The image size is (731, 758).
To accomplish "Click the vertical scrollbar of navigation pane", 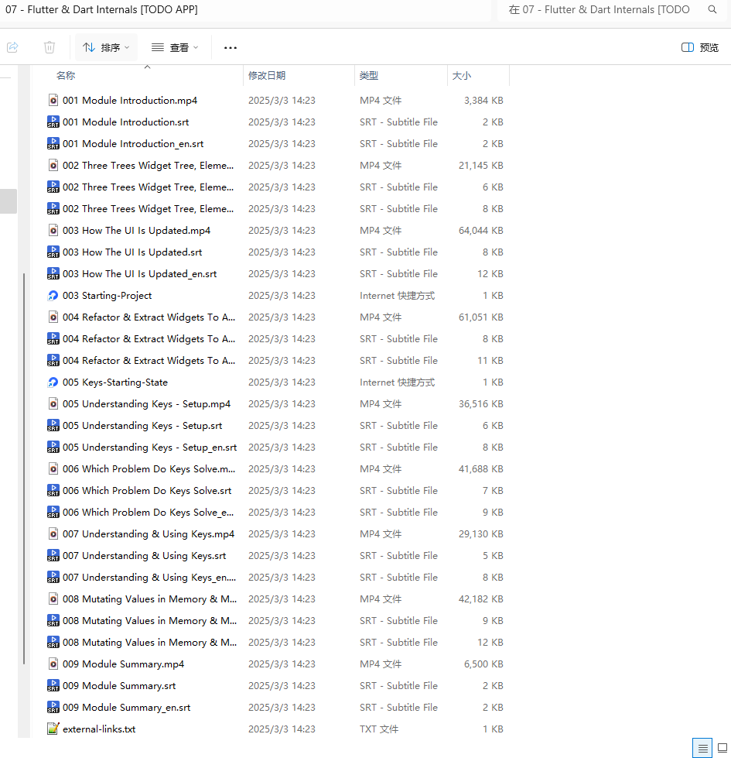I will (24, 469).
